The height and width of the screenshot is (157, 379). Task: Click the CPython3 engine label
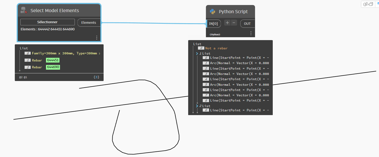(215, 35)
